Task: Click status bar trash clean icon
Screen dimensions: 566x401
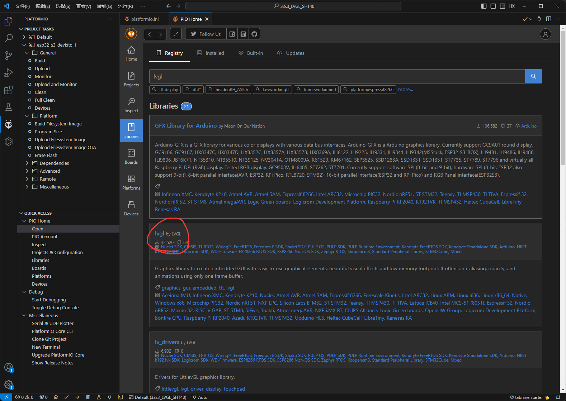Action: (88, 397)
